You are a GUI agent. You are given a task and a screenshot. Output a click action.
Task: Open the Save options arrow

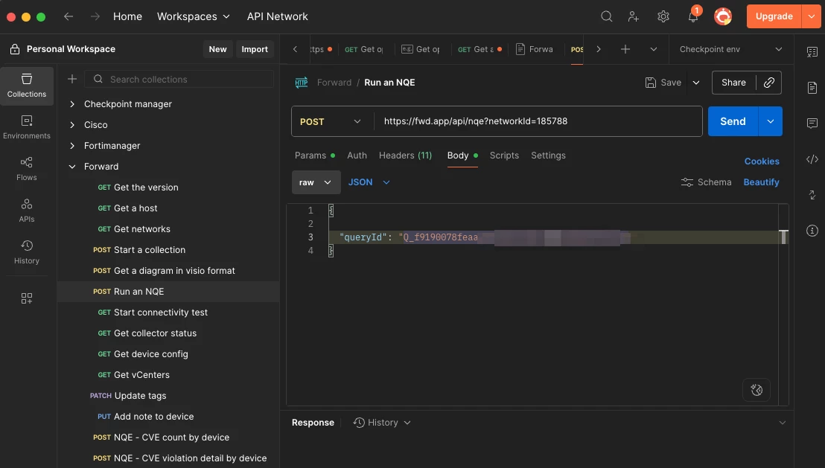coord(695,83)
